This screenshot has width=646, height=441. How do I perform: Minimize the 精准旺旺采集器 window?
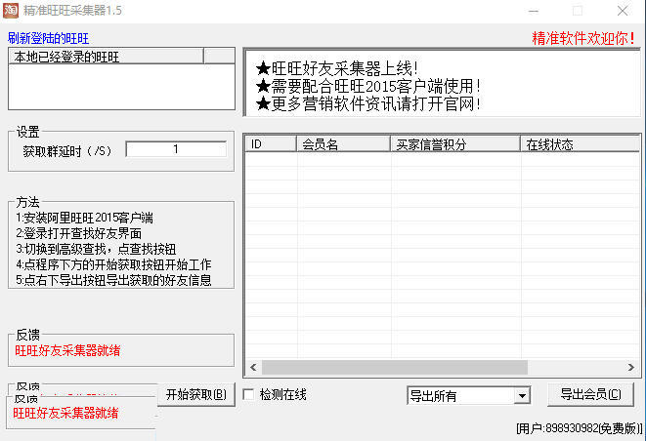[x=534, y=11]
